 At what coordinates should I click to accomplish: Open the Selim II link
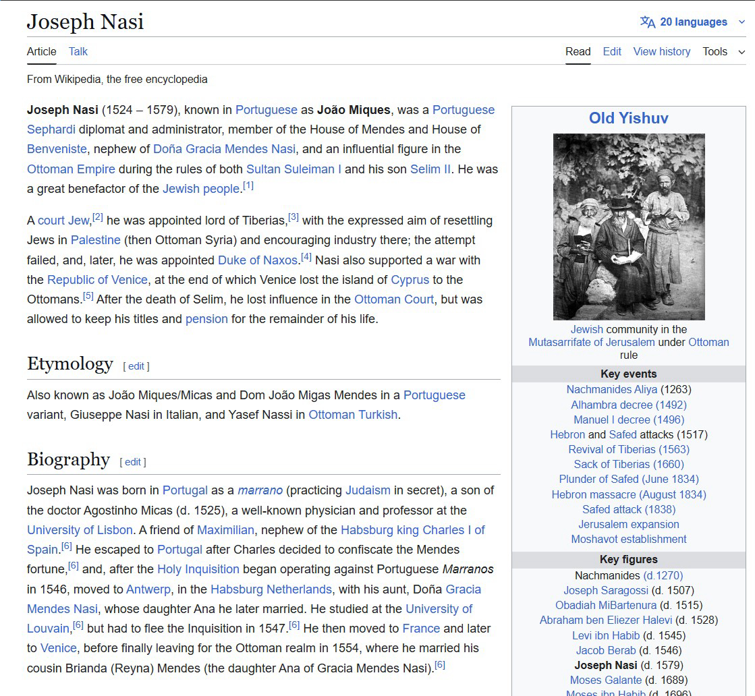(430, 169)
